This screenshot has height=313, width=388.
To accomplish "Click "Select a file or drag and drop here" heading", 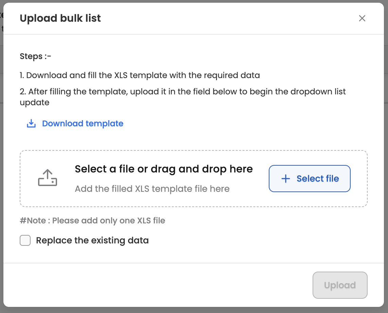I will coord(164,169).
